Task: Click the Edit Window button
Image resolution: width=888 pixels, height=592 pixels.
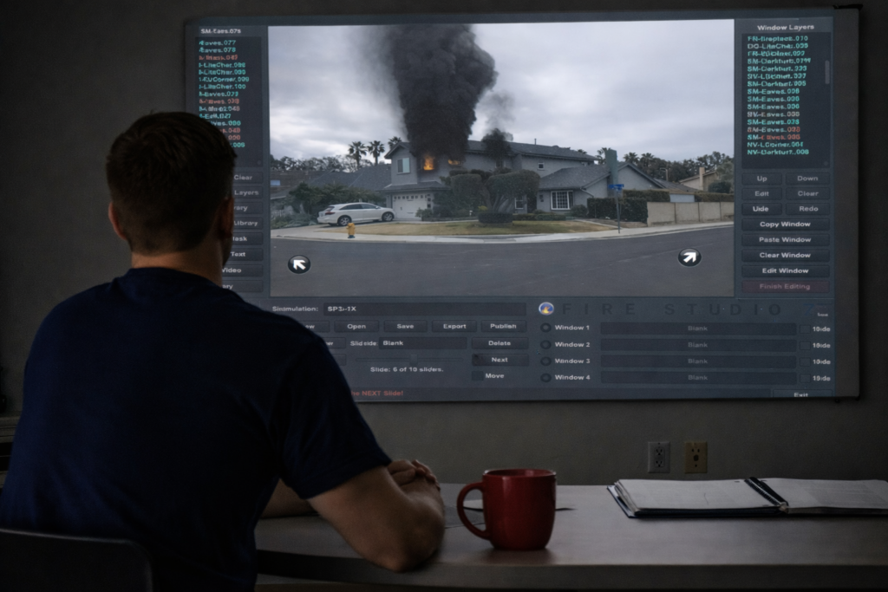Action: 785,271
